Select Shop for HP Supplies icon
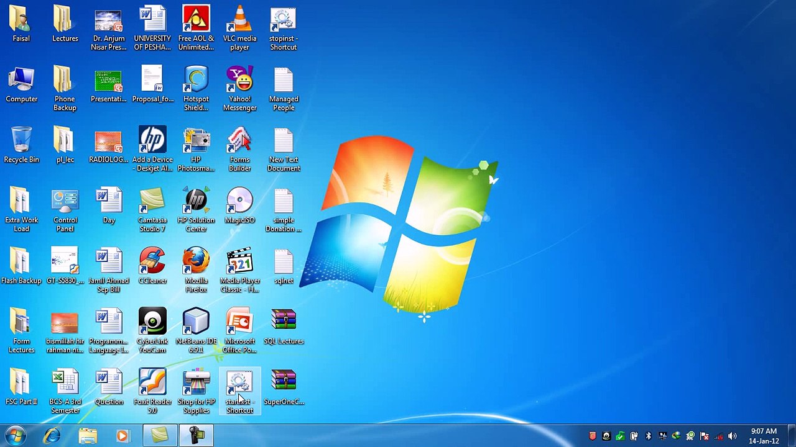796x447 pixels. [x=196, y=392]
